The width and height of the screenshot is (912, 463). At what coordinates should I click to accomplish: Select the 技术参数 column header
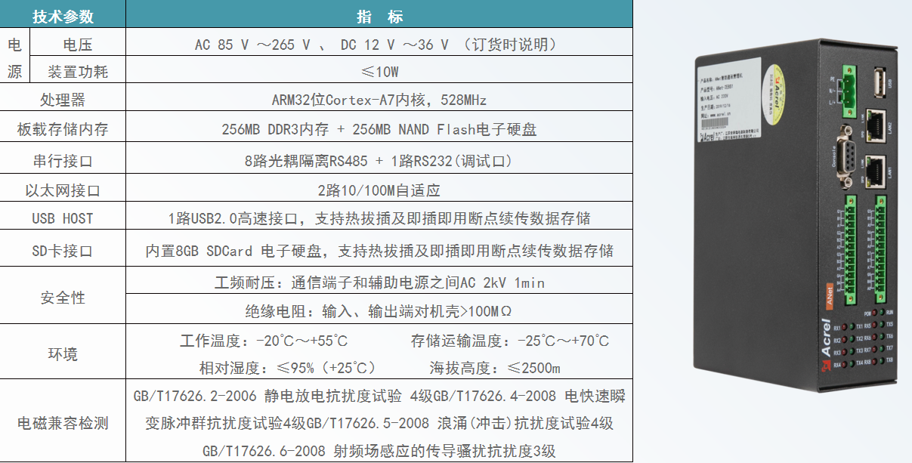63,17
